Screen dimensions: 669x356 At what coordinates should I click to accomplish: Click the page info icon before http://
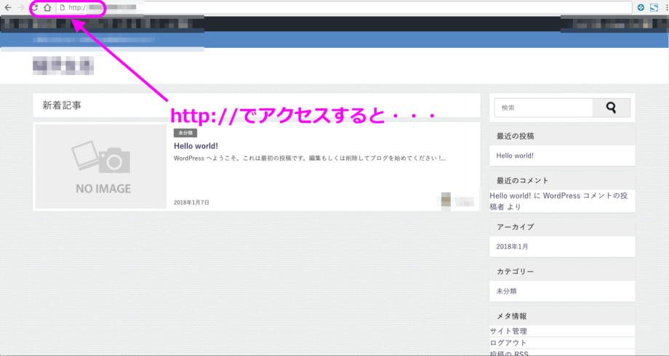pyautogui.click(x=63, y=7)
